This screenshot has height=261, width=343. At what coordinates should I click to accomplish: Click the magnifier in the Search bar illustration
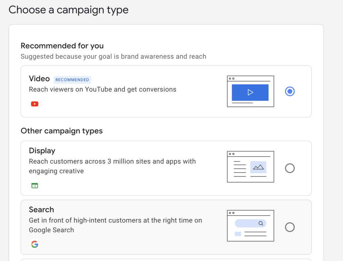[262, 223]
